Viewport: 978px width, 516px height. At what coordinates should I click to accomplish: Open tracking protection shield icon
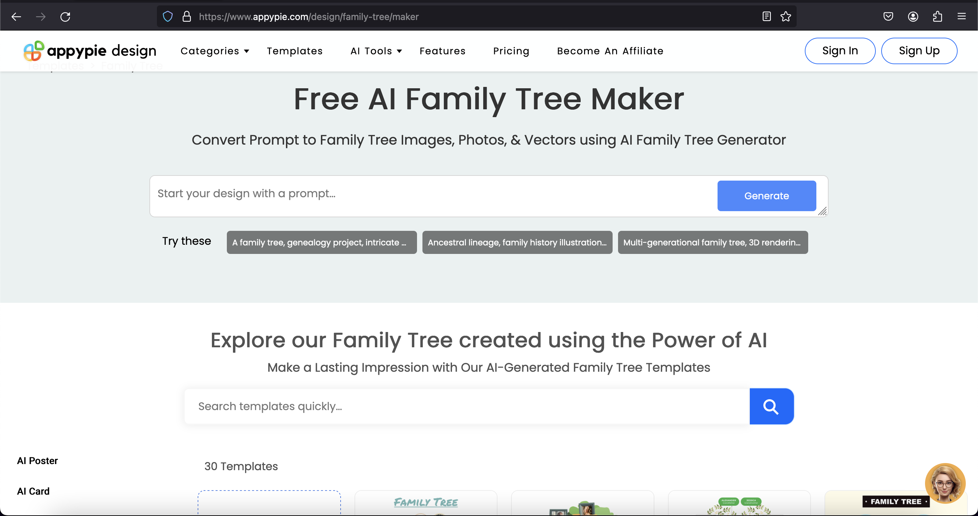click(167, 16)
